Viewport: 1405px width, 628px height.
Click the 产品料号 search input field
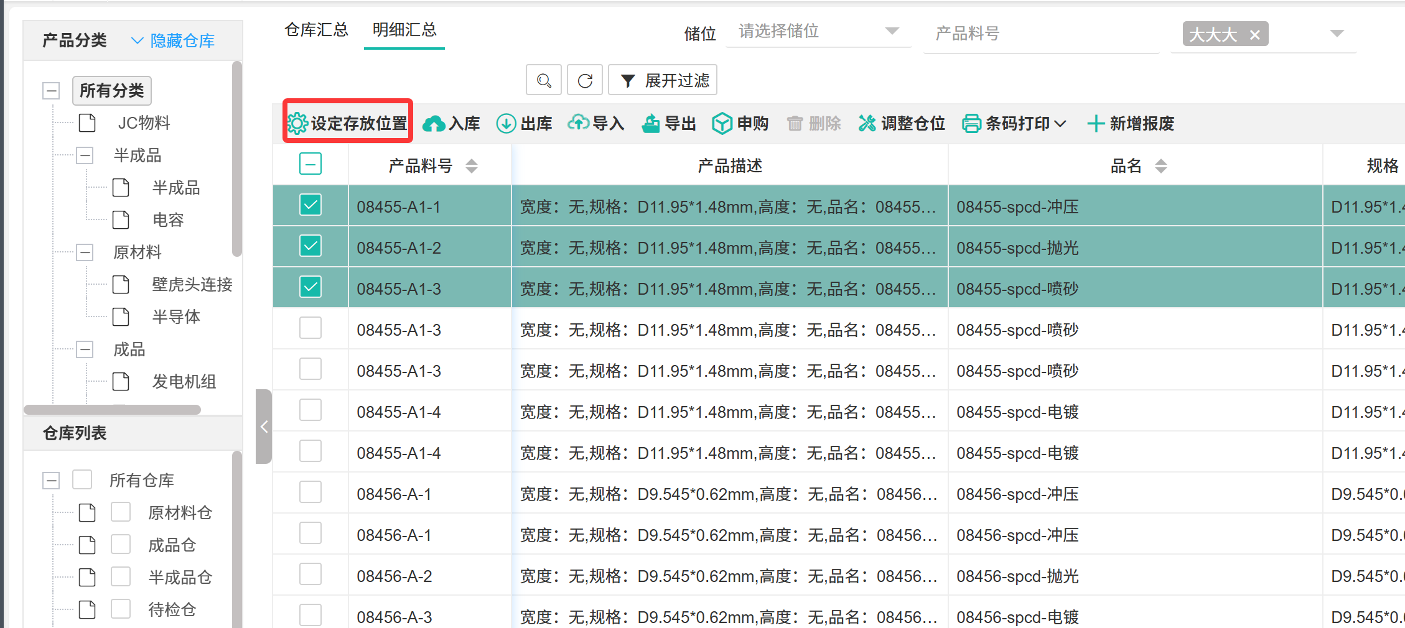click(1040, 34)
